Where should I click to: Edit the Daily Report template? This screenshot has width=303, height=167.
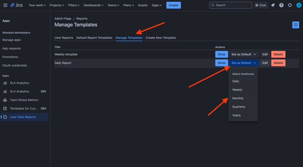pos(265,63)
